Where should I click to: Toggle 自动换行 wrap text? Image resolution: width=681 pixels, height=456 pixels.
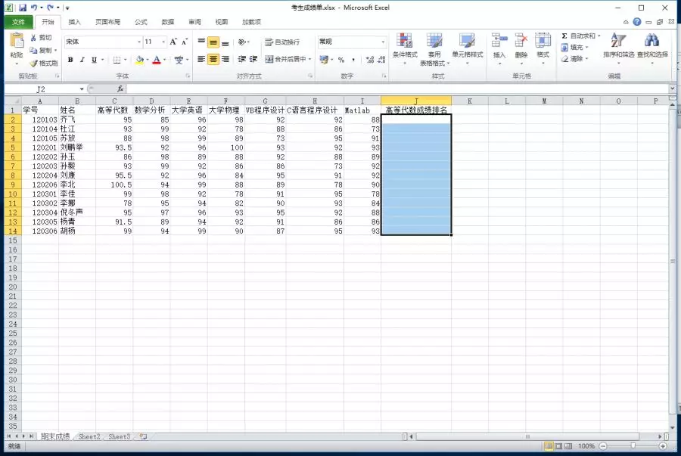pyautogui.click(x=282, y=42)
